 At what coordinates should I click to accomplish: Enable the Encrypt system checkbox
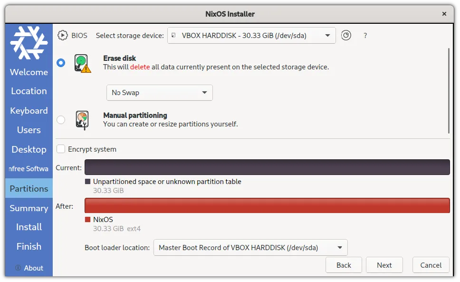tap(61, 149)
